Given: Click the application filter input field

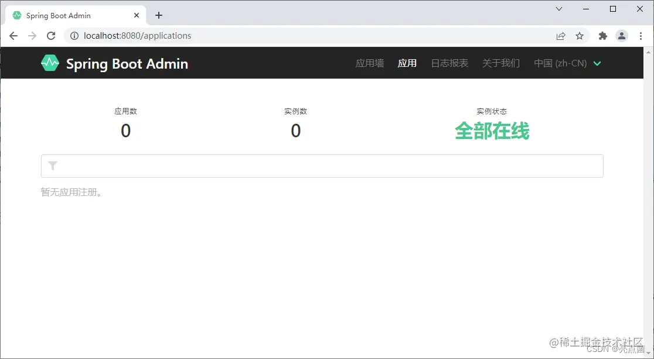Looking at the screenshot, I should 322,166.
